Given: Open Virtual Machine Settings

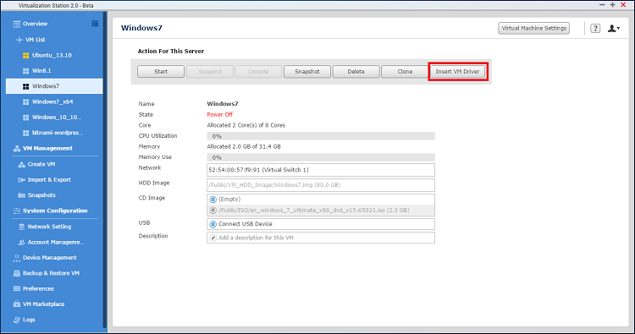Looking at the screenshot, I should click(x=533, y=28).
